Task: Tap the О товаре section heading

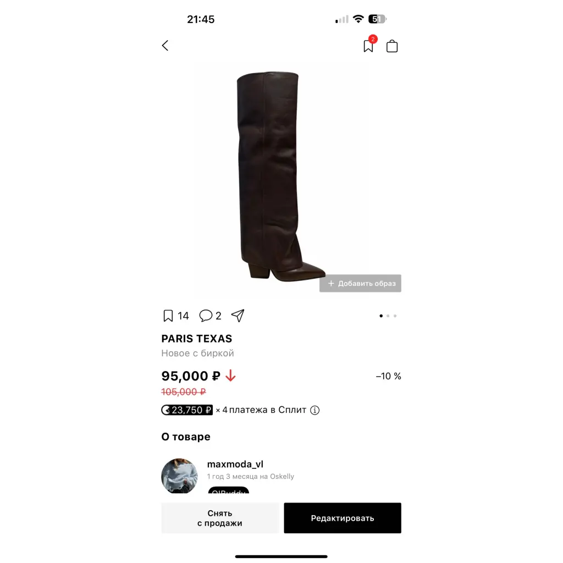Action: [186, 437]
